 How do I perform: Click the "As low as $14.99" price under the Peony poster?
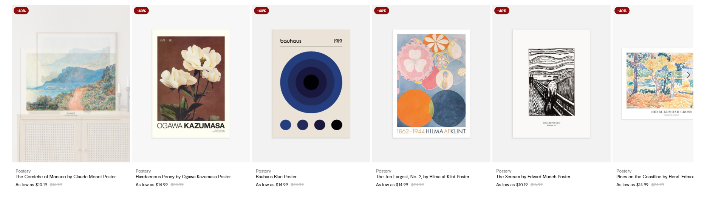click(x=152, y=185)
